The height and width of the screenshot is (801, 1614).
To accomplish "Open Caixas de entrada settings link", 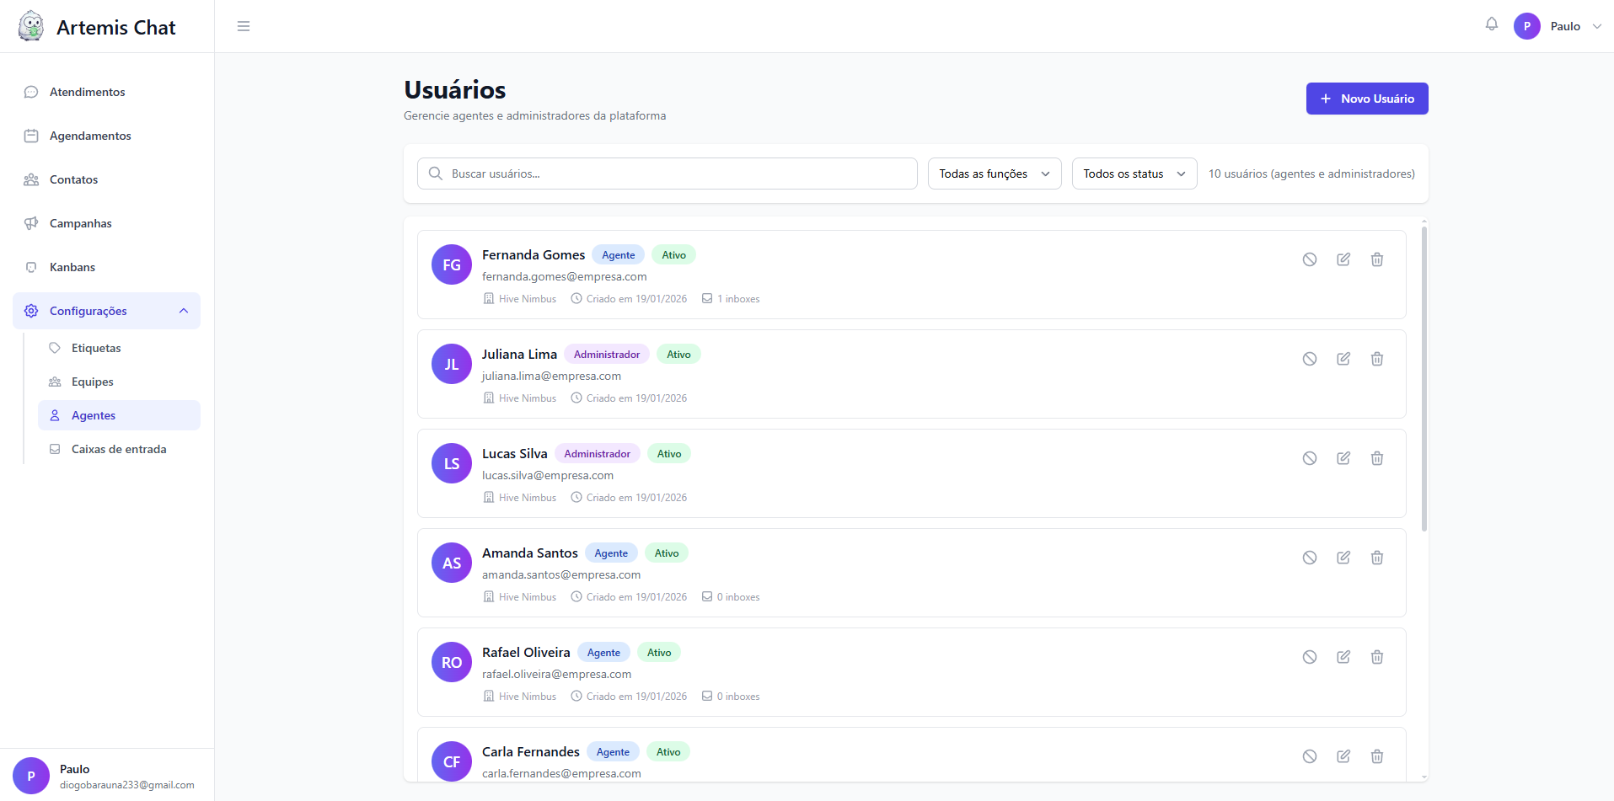I will click(x=119, y=449).
